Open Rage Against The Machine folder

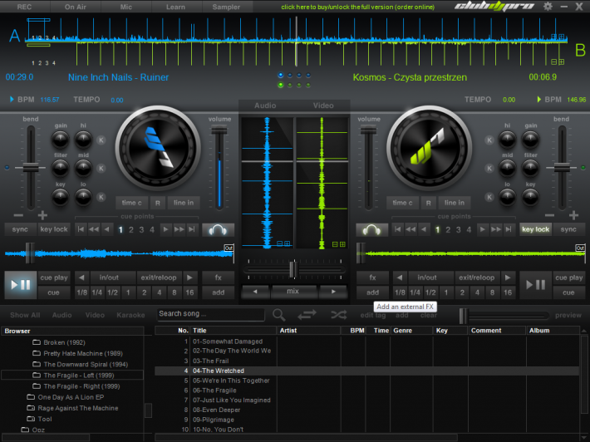pos(77,408)
